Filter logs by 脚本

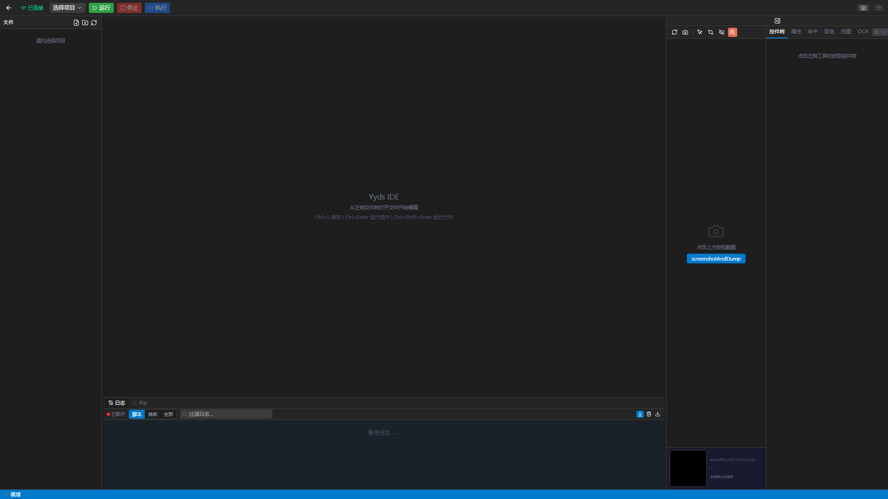[x=137, y=414]
